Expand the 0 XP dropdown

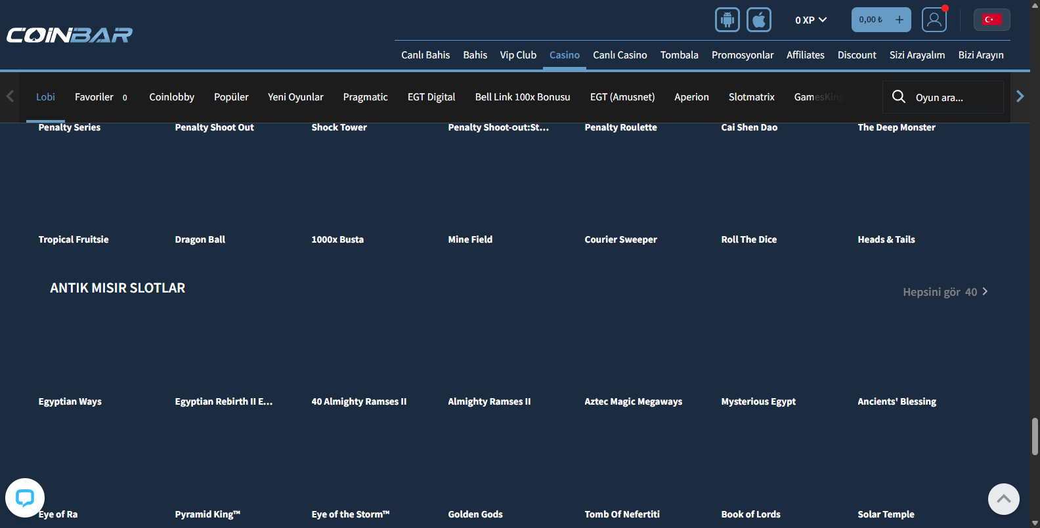(x=810, y=20)
